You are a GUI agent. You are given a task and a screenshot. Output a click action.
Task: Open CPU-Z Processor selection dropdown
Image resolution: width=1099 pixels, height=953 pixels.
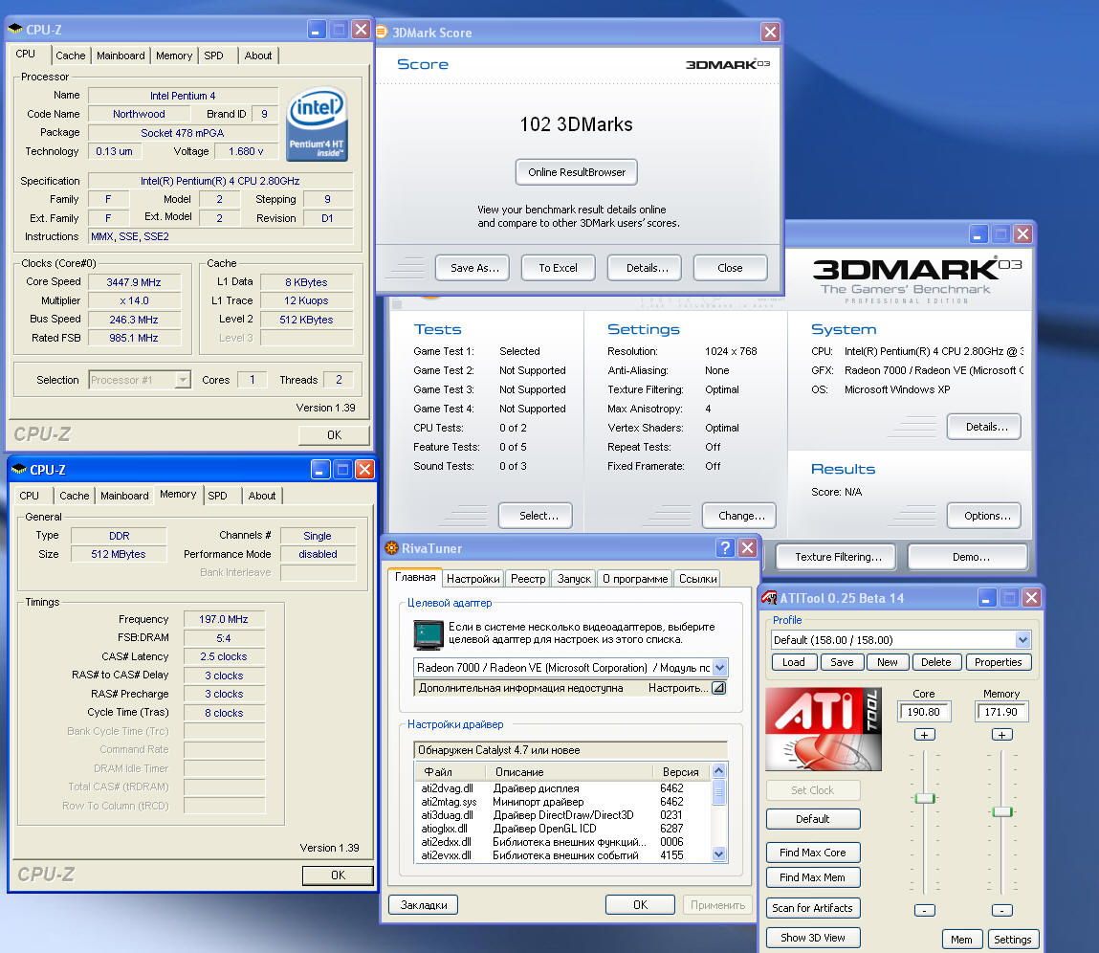pyautogui.click(x=183, y=379)
